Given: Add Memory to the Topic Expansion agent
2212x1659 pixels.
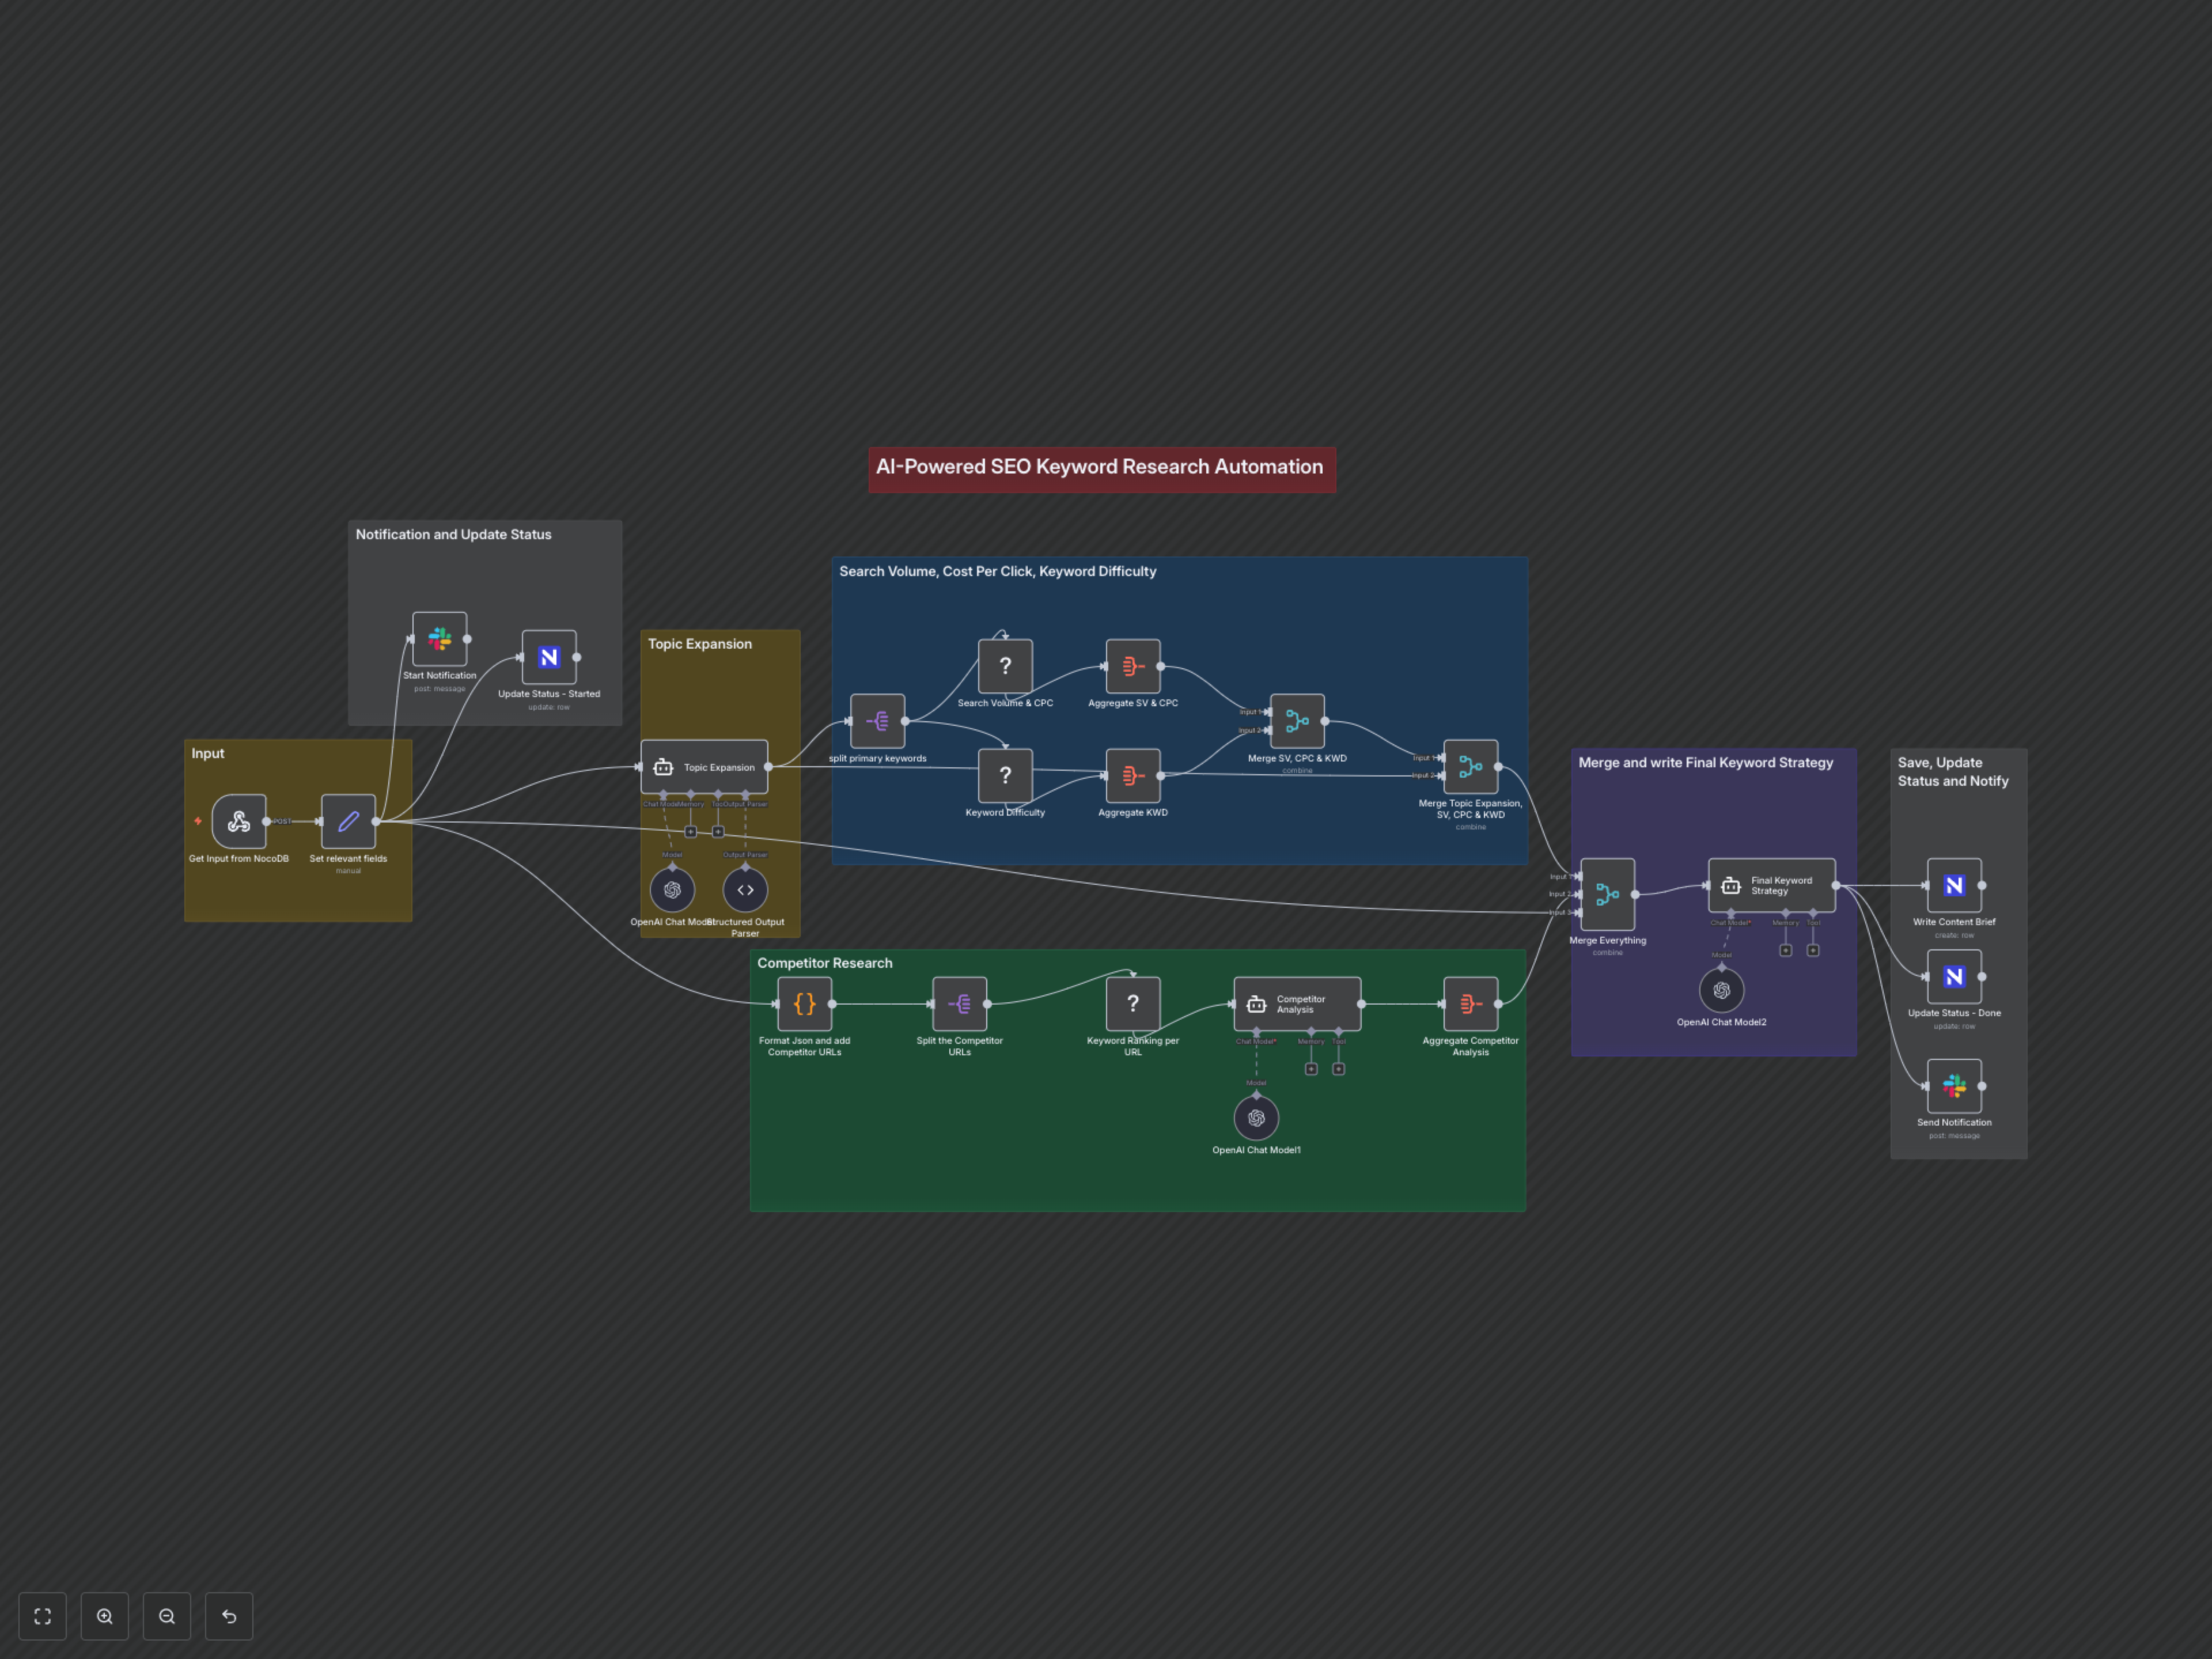Looking at the screenshot, I should (x=691, y=832).
